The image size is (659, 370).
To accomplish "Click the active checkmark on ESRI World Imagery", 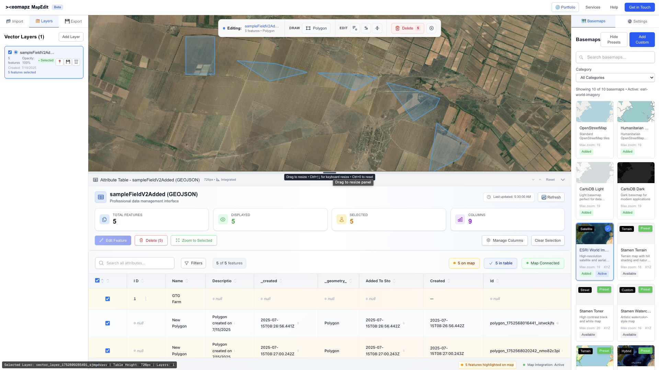I will pyautogui.click(x=608, y=228).
